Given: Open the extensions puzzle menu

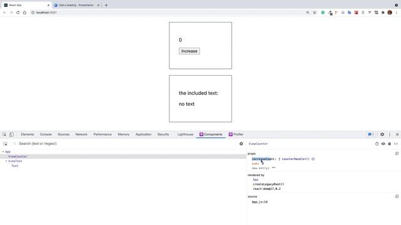Looking at the screenshot, I should click(383, 12).
